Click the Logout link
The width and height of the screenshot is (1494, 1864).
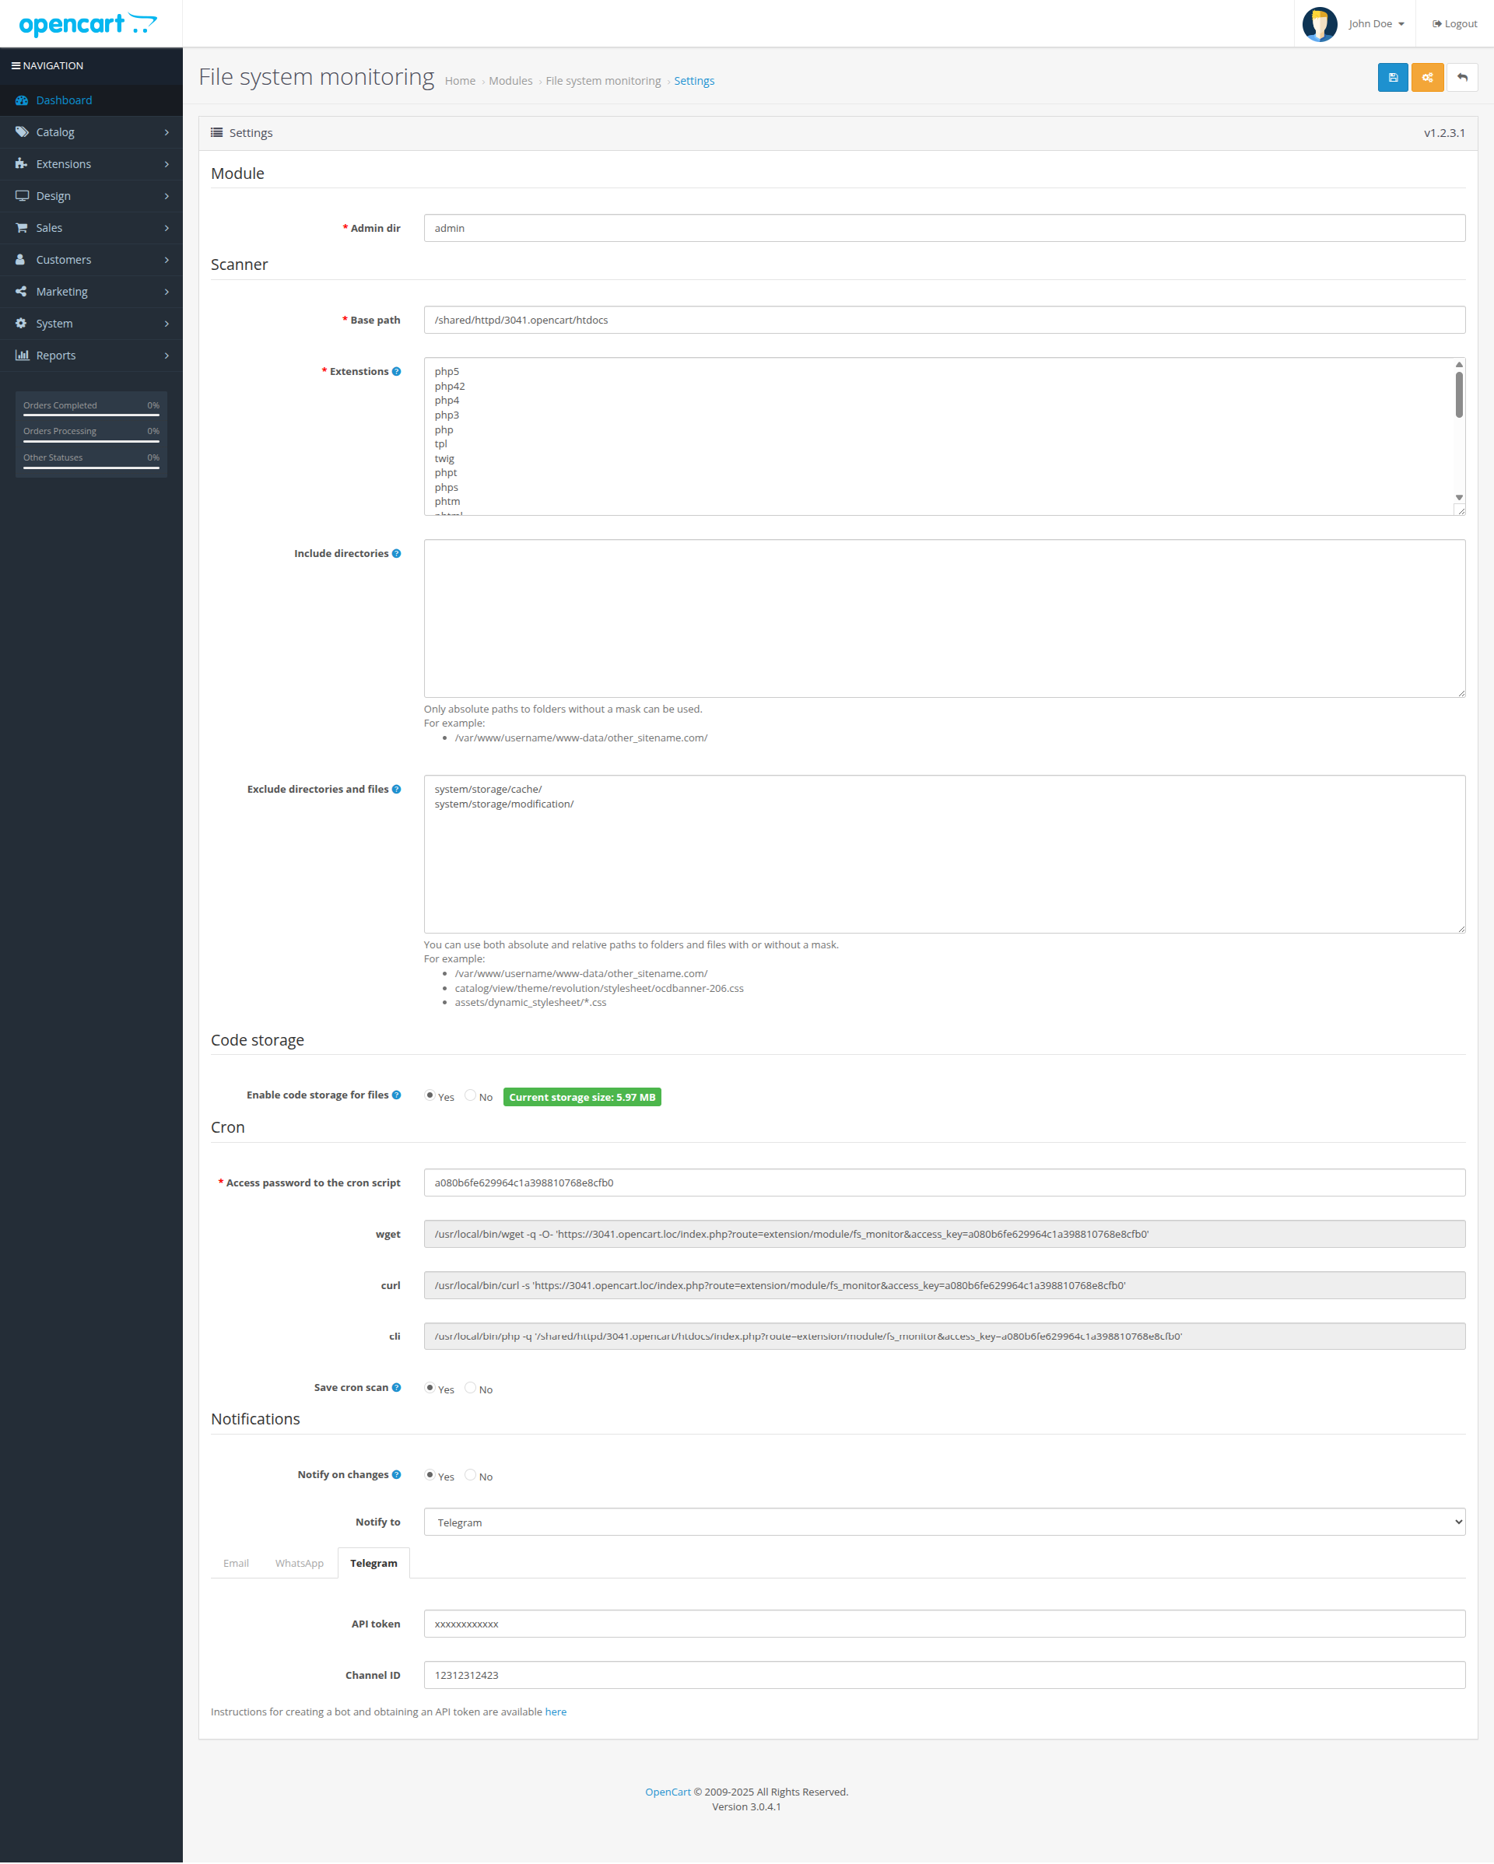pyautogui.click(x=1454, y=23)
